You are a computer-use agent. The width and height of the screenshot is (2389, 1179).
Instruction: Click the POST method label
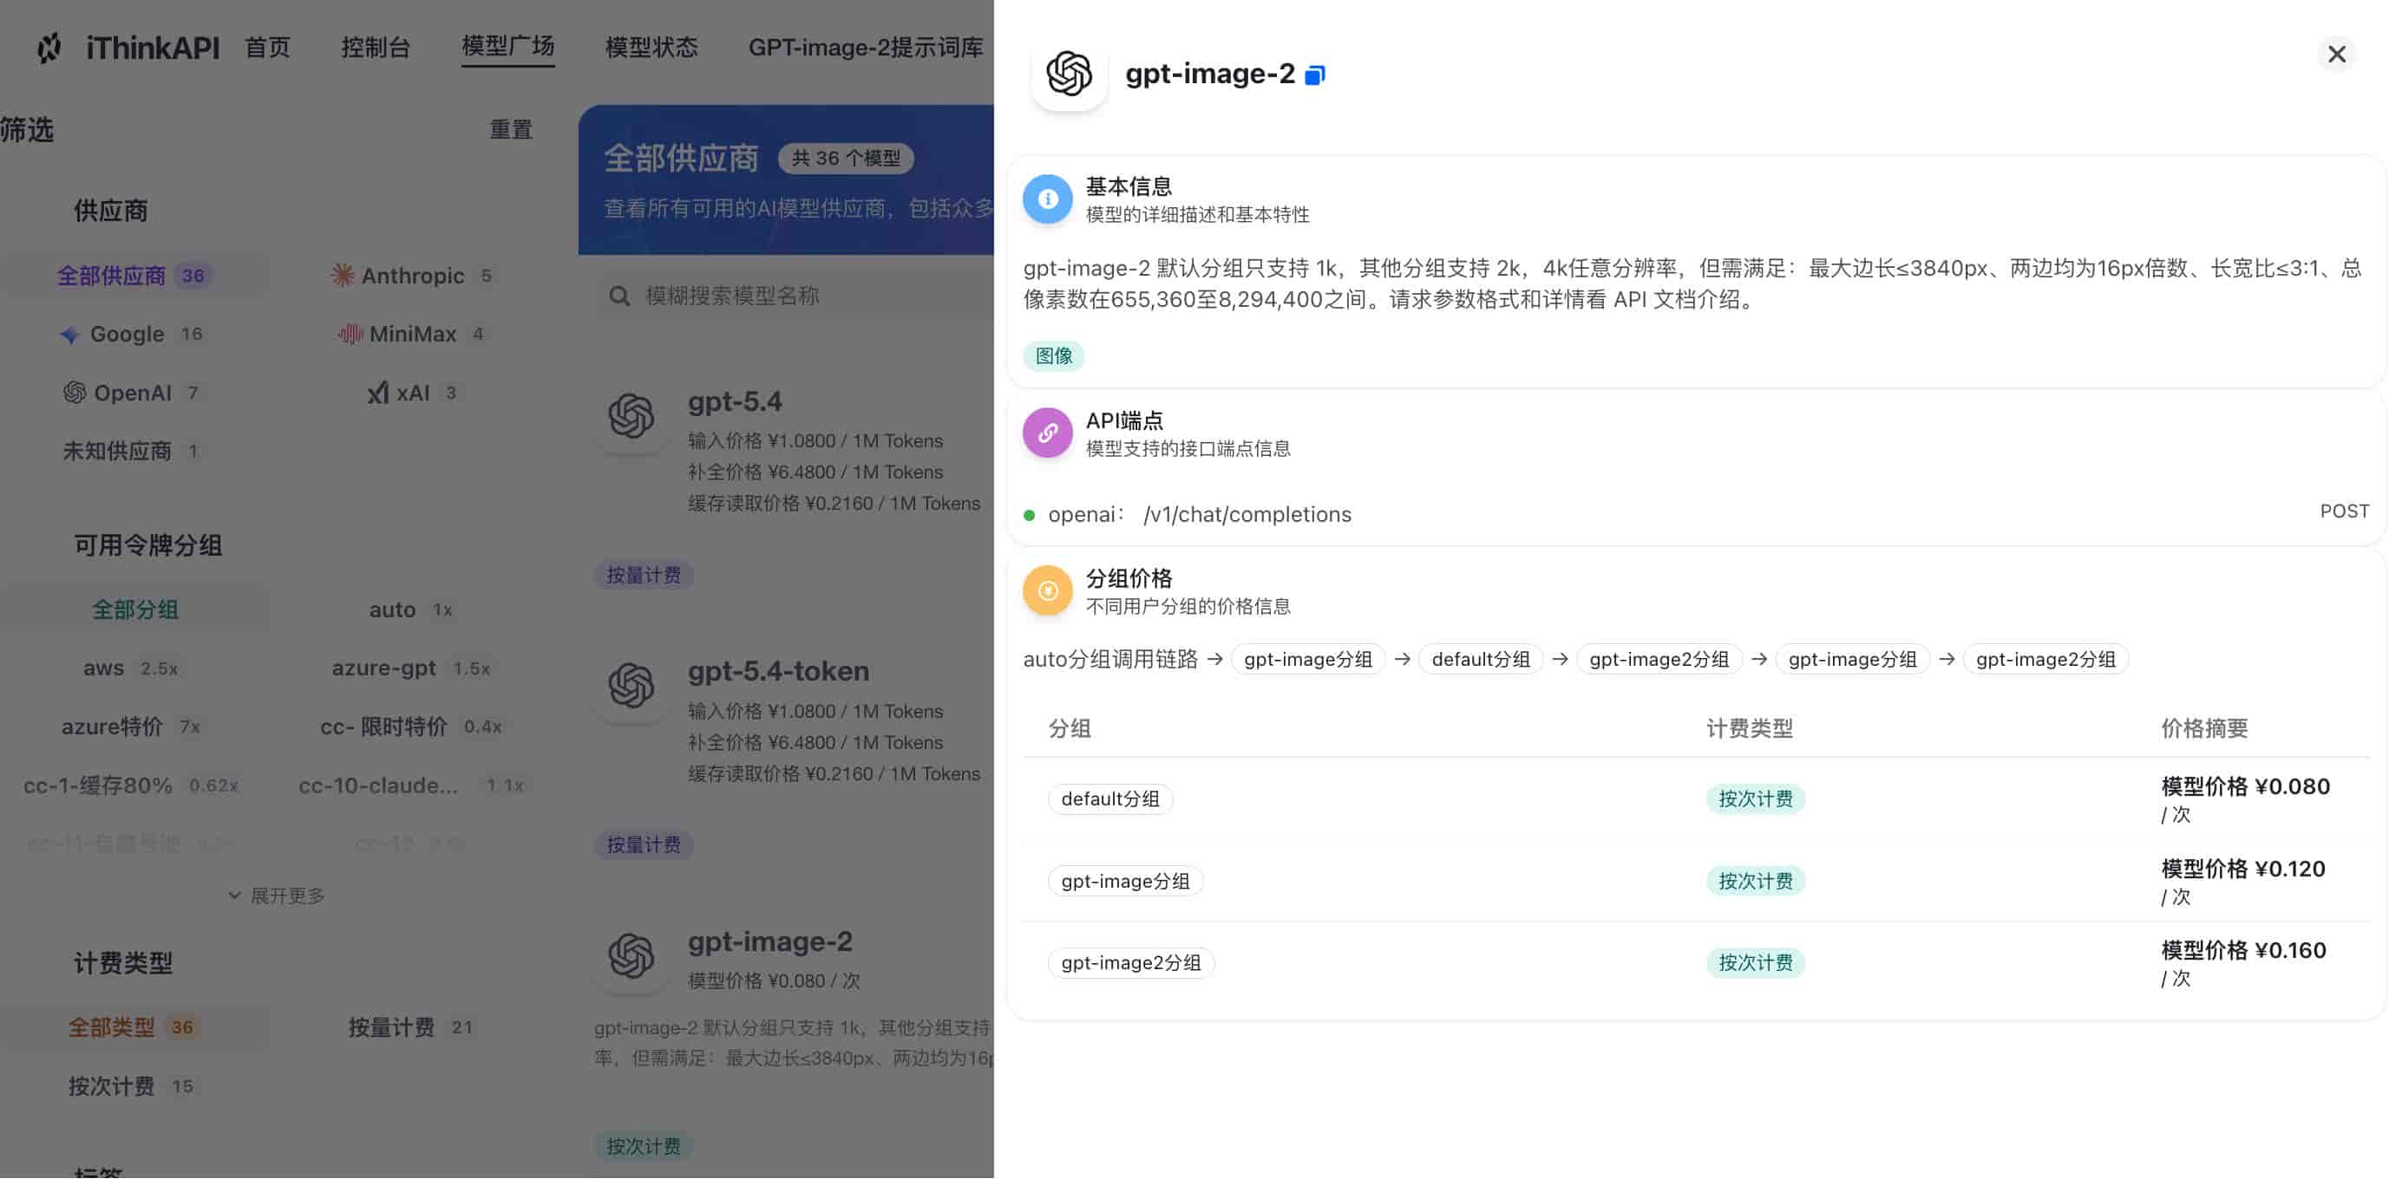tap(2345, 511)
